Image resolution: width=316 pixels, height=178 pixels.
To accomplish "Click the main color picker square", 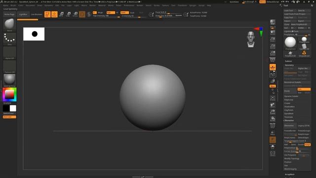I will pos(9,94).
